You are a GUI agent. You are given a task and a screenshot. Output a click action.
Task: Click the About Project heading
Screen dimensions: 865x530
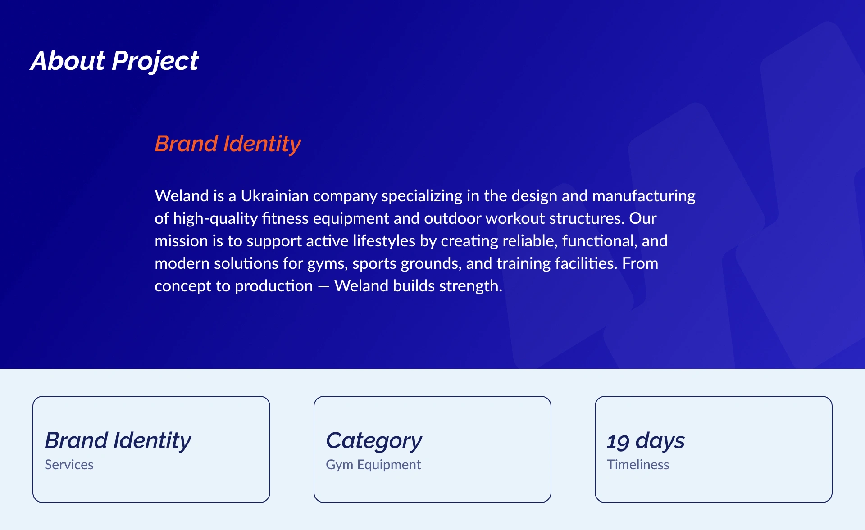[114, 61]
